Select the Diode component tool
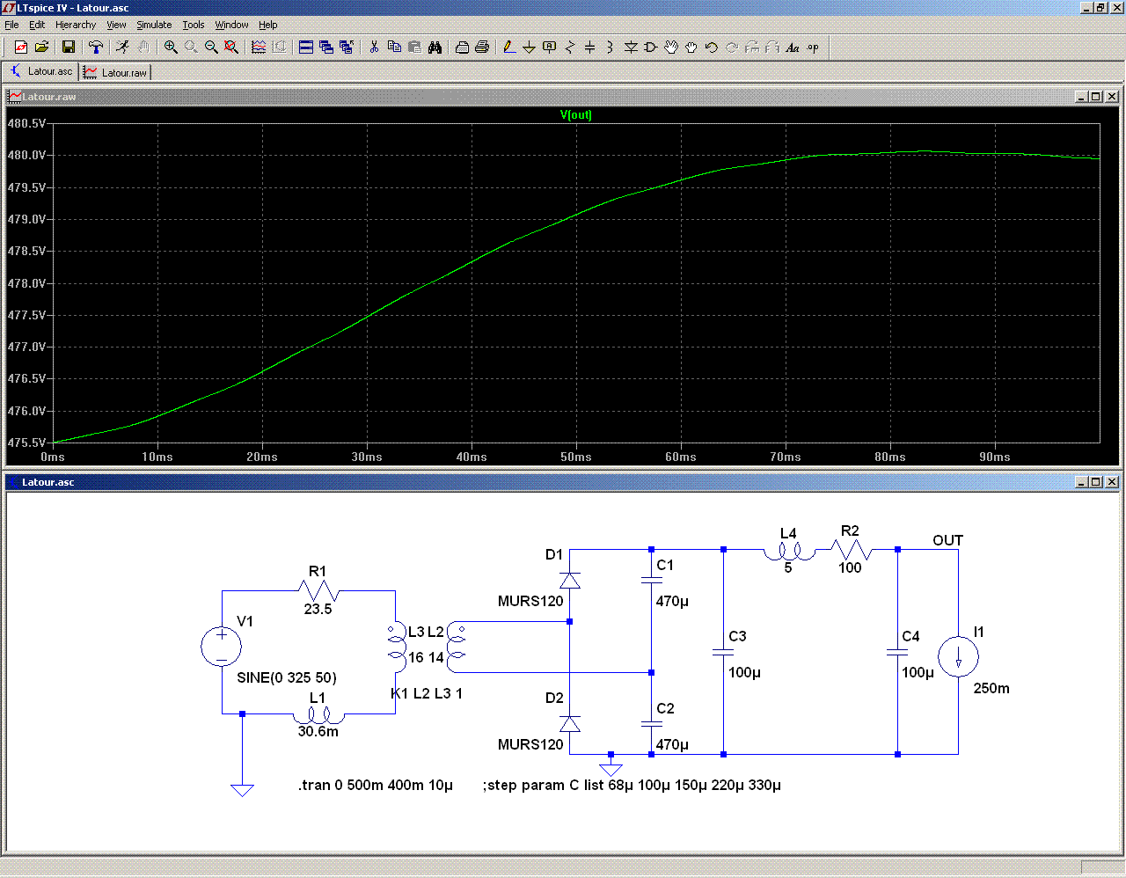Viewport: 1126px width, 878px height. [x=631, y=48]
